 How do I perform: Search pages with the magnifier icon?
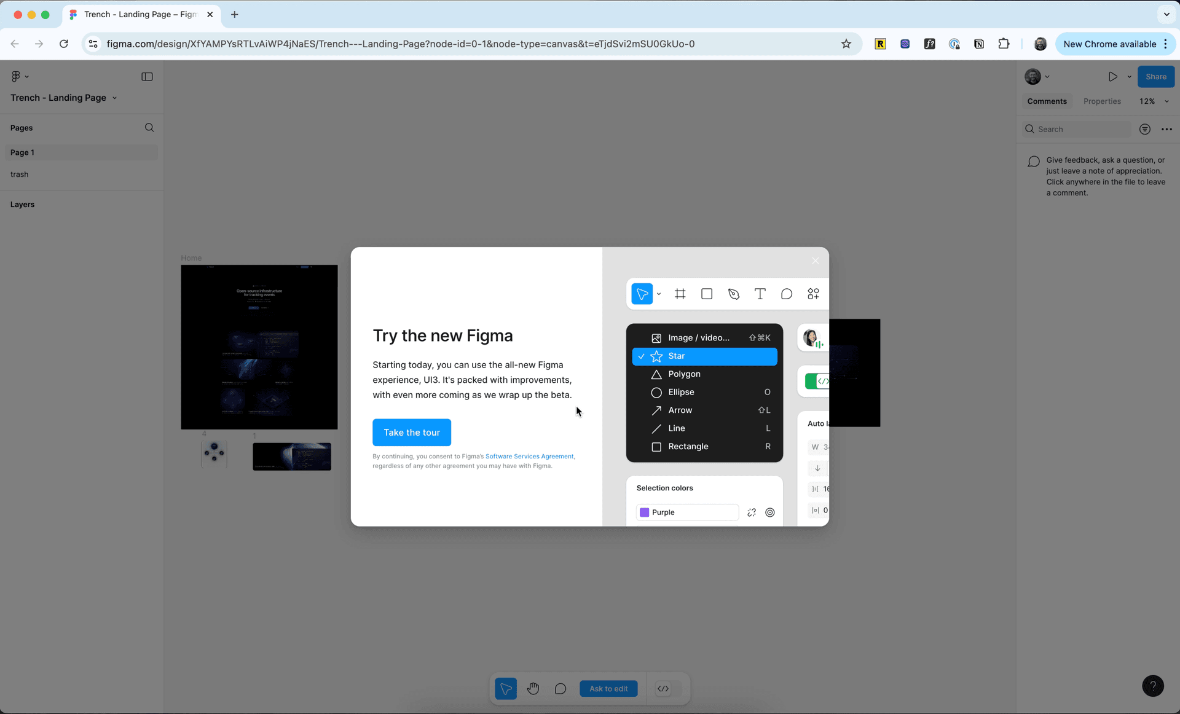[149, 128]
